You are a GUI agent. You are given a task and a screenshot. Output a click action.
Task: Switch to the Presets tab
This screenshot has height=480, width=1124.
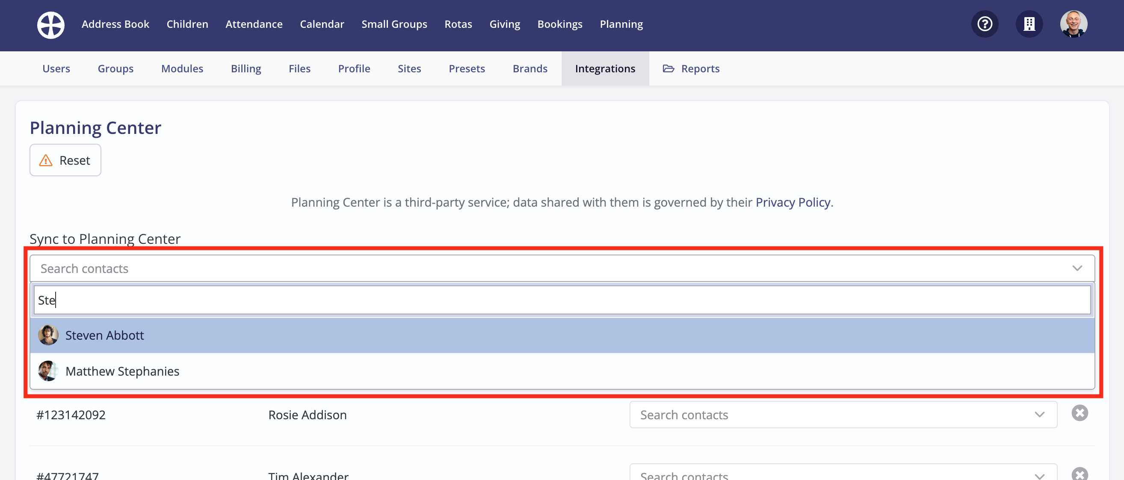pyautogui.click(x=467, y=68)
